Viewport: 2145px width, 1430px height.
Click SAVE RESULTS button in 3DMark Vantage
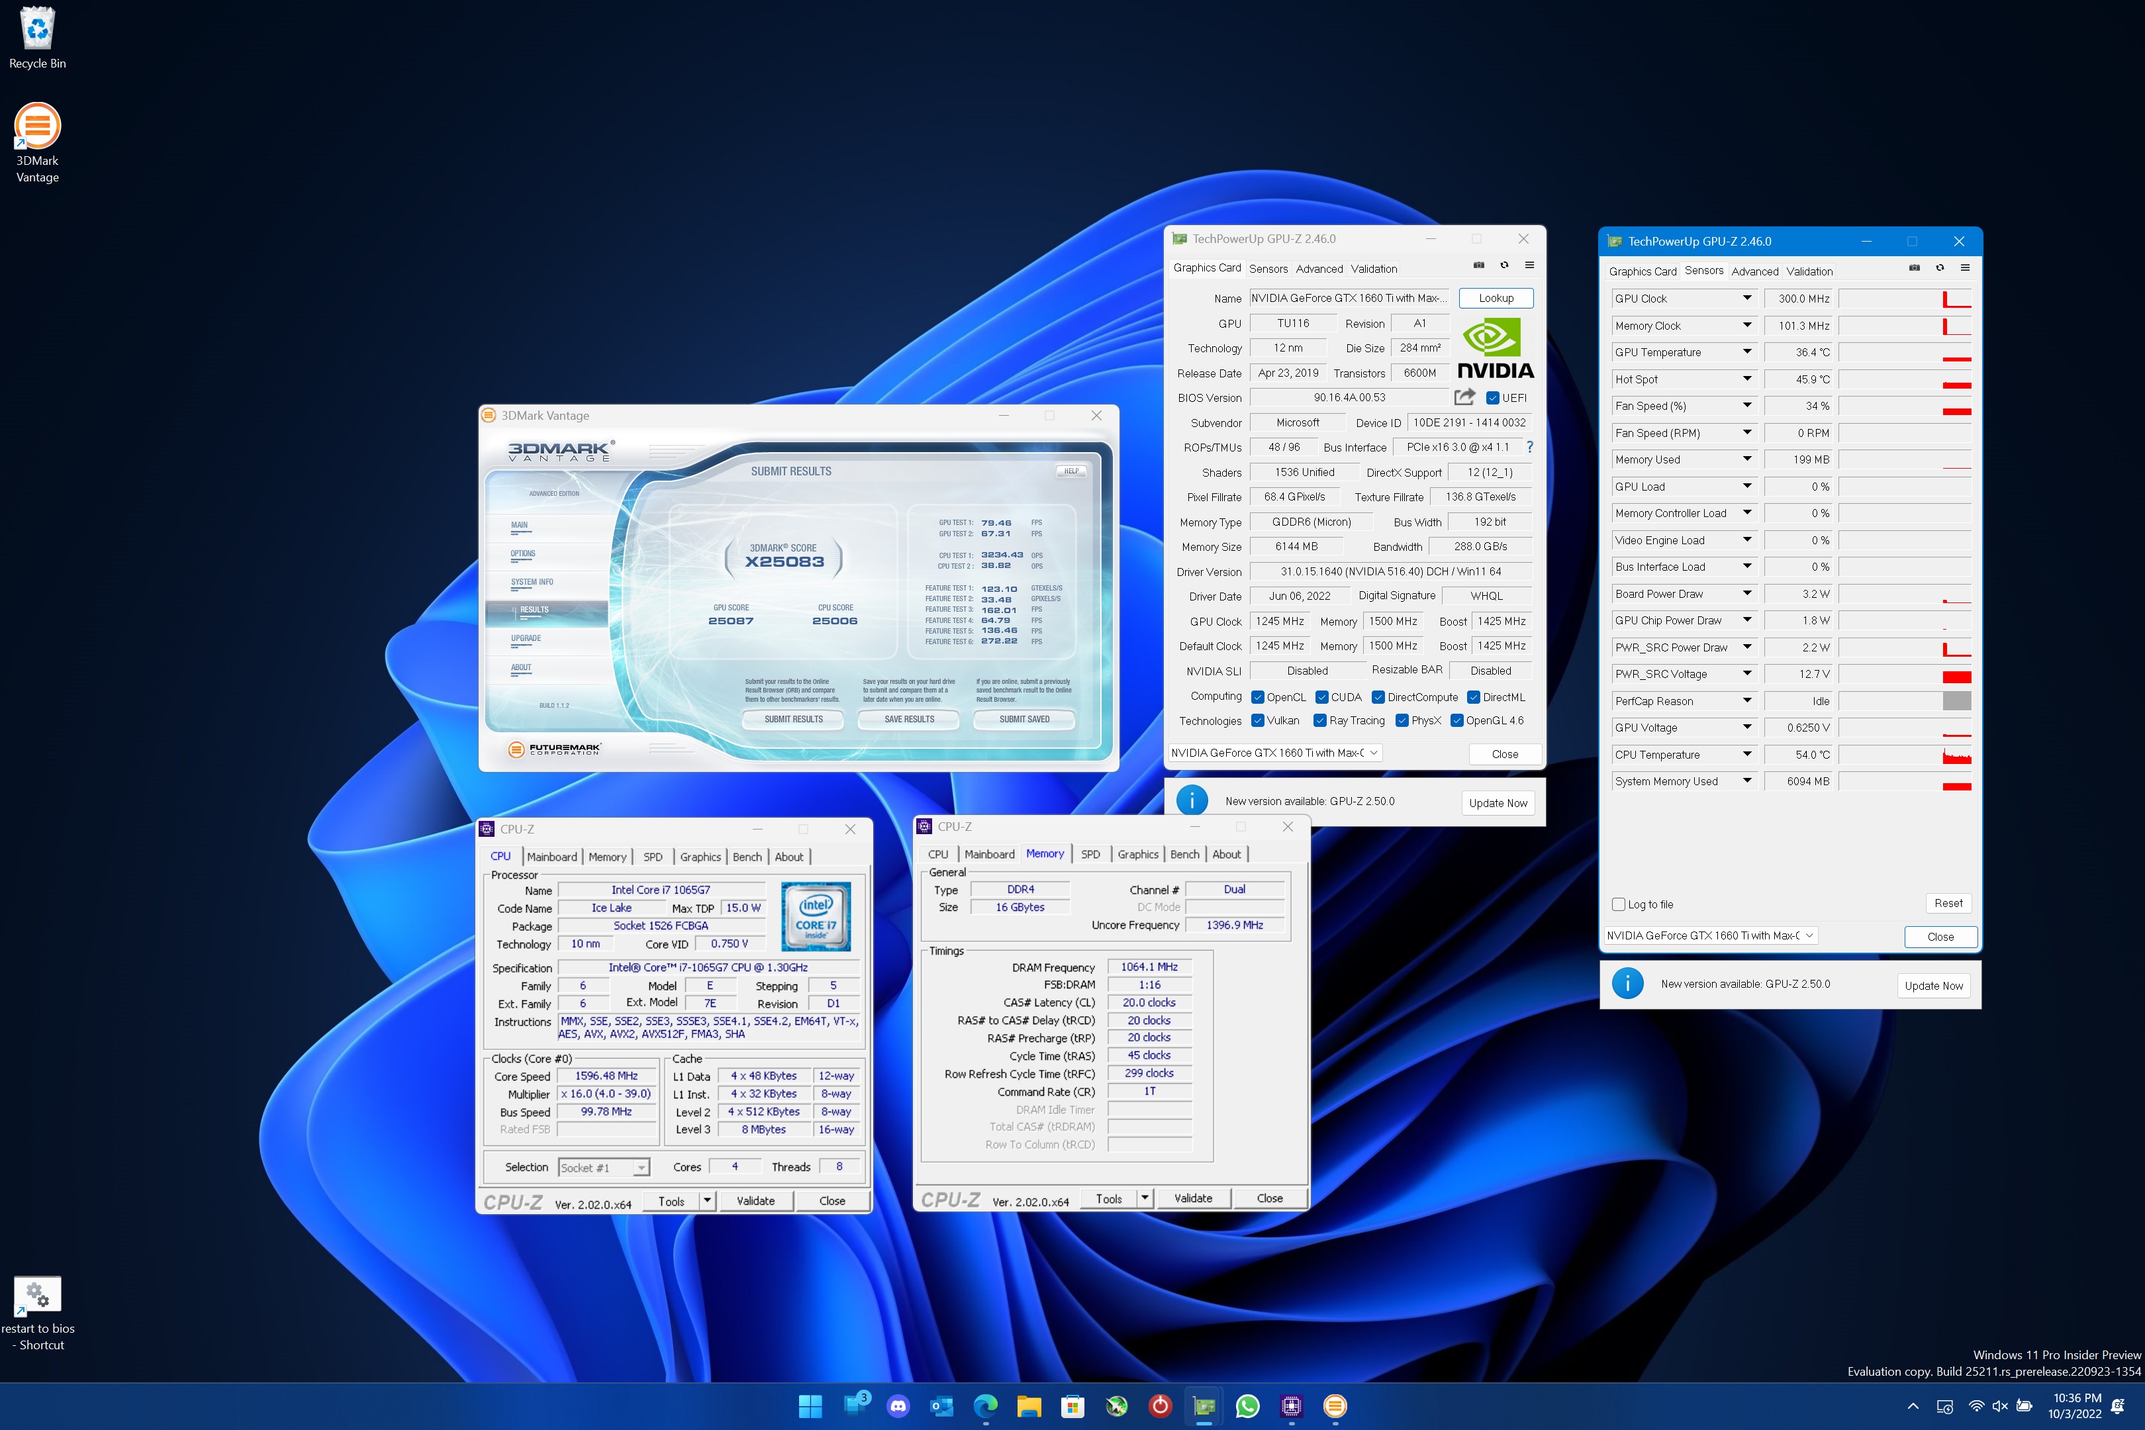(x=909, y=720)
